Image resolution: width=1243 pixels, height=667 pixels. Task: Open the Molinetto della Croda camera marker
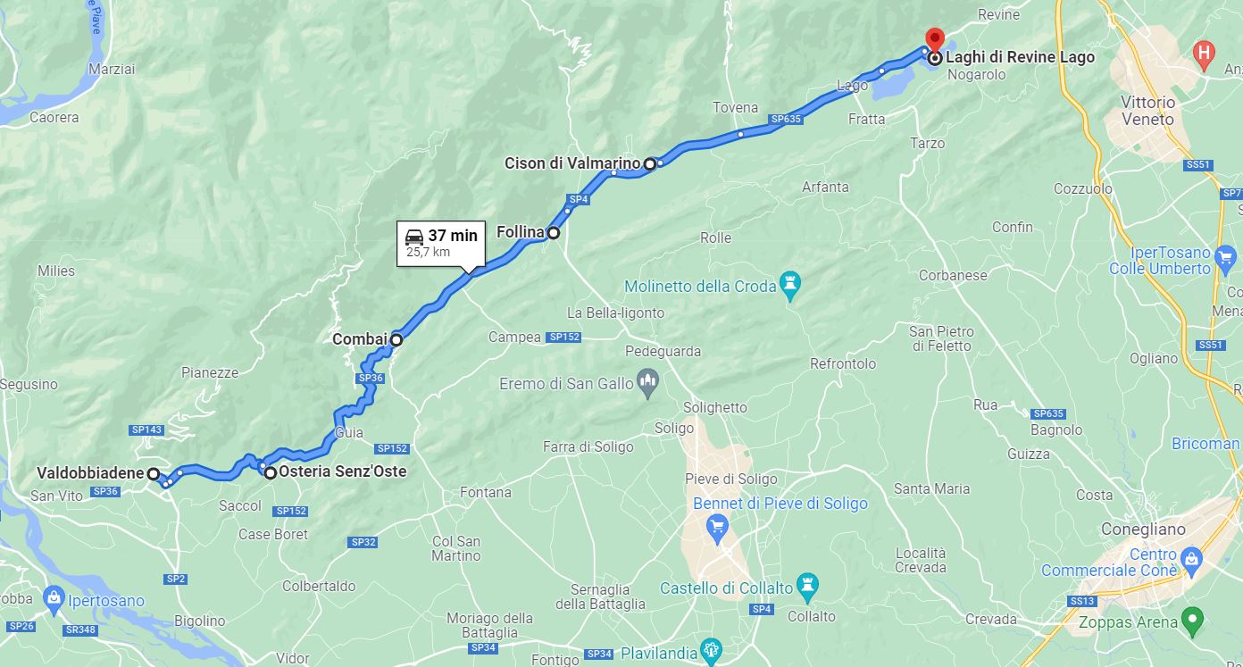coord(790,287)
